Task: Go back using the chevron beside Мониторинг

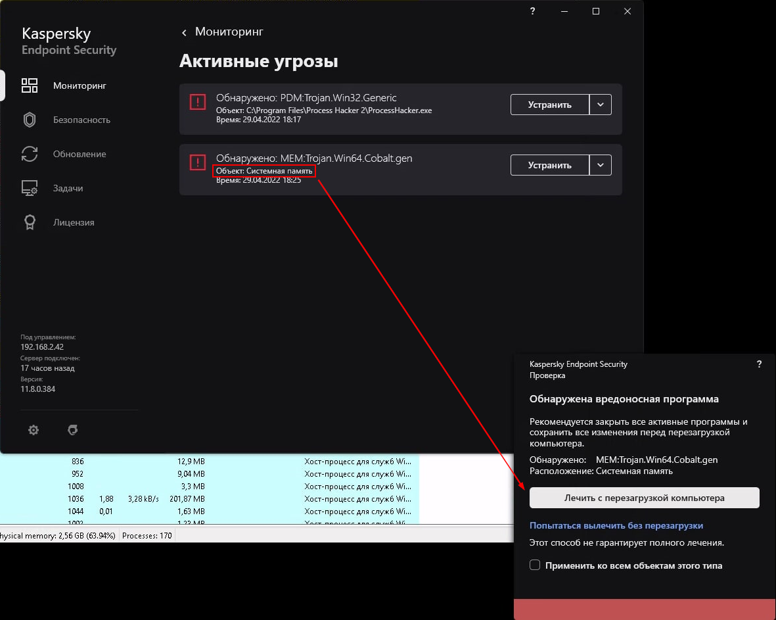Action: point(184,32)
